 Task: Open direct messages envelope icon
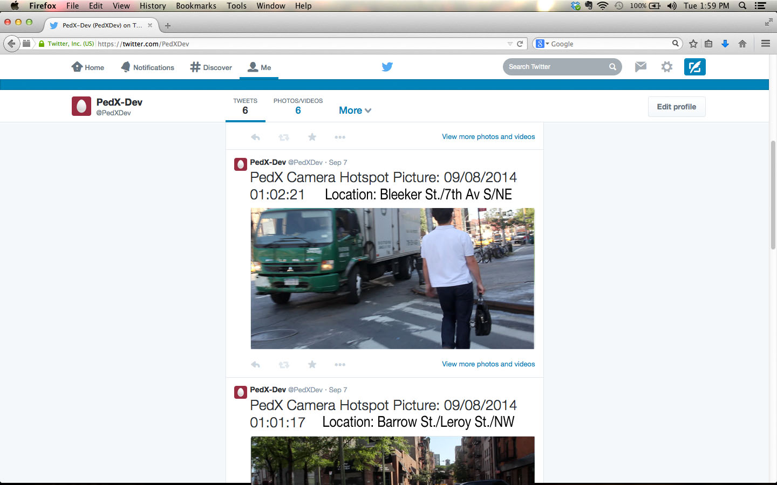point(640,67)
